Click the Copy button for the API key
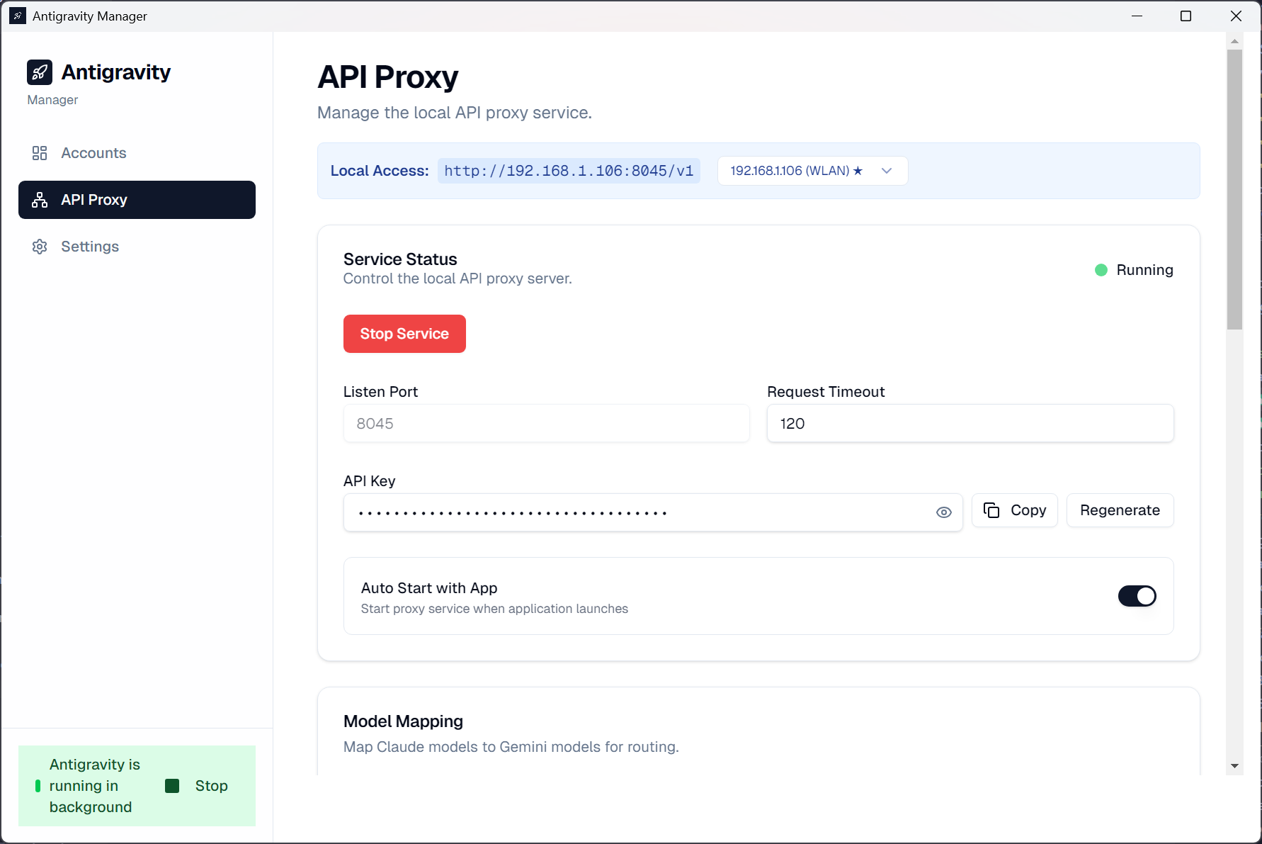This screenshot has height=844, width=1262. tap(1014, 510)
